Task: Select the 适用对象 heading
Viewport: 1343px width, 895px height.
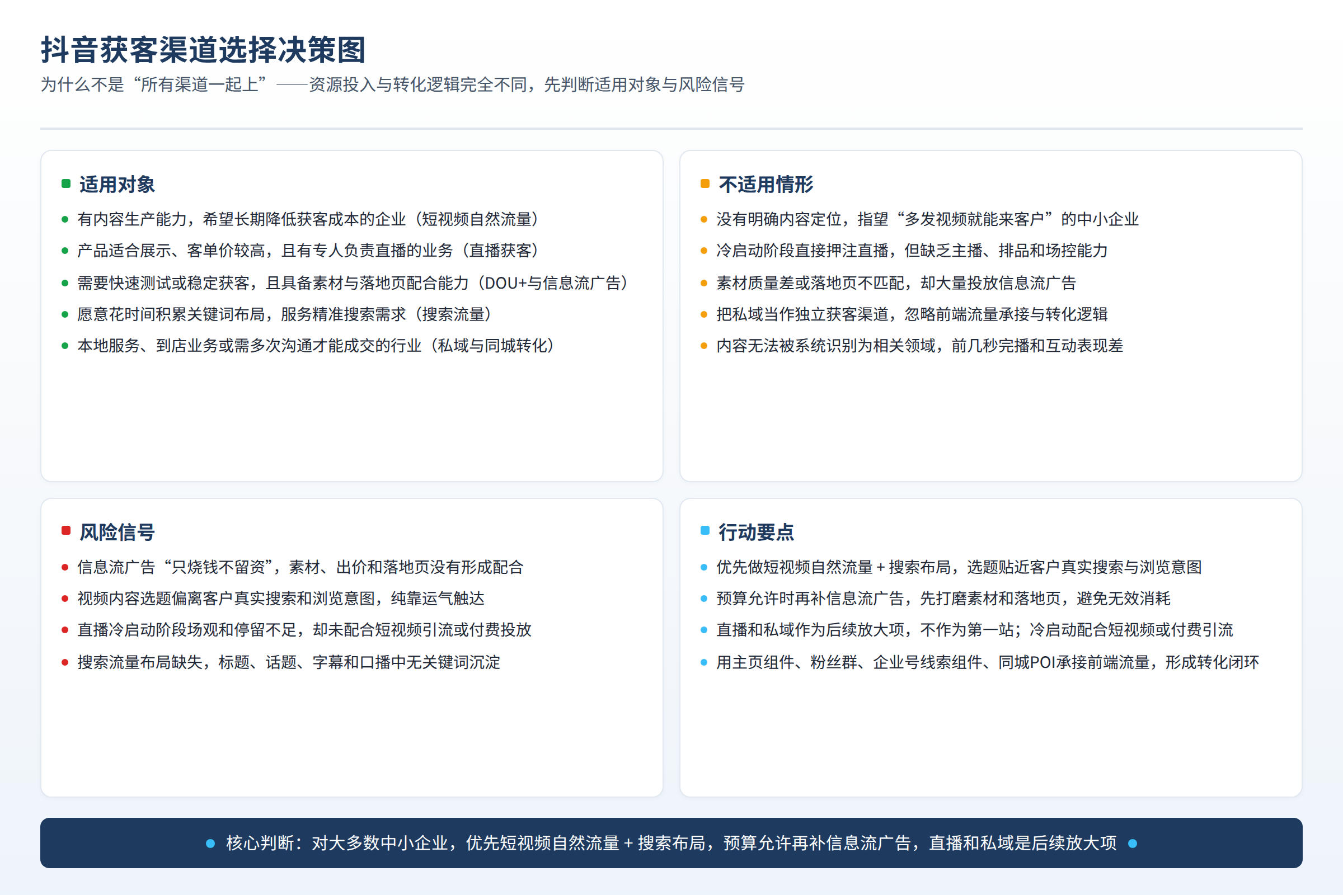Action: point(117,185)
